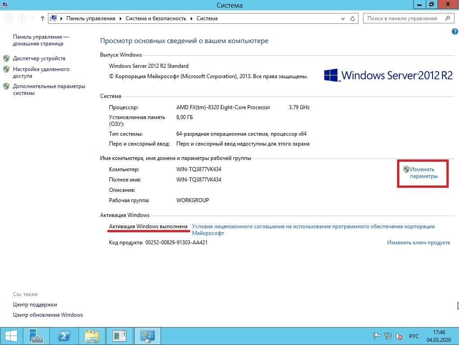Minimize the Система window
The height and width of the screenshot is (345, 459).
[420, 4]
